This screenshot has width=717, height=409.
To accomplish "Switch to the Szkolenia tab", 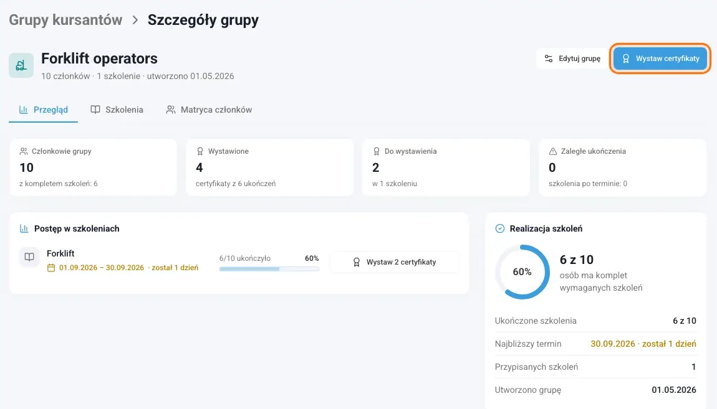I will coord(117,110).
